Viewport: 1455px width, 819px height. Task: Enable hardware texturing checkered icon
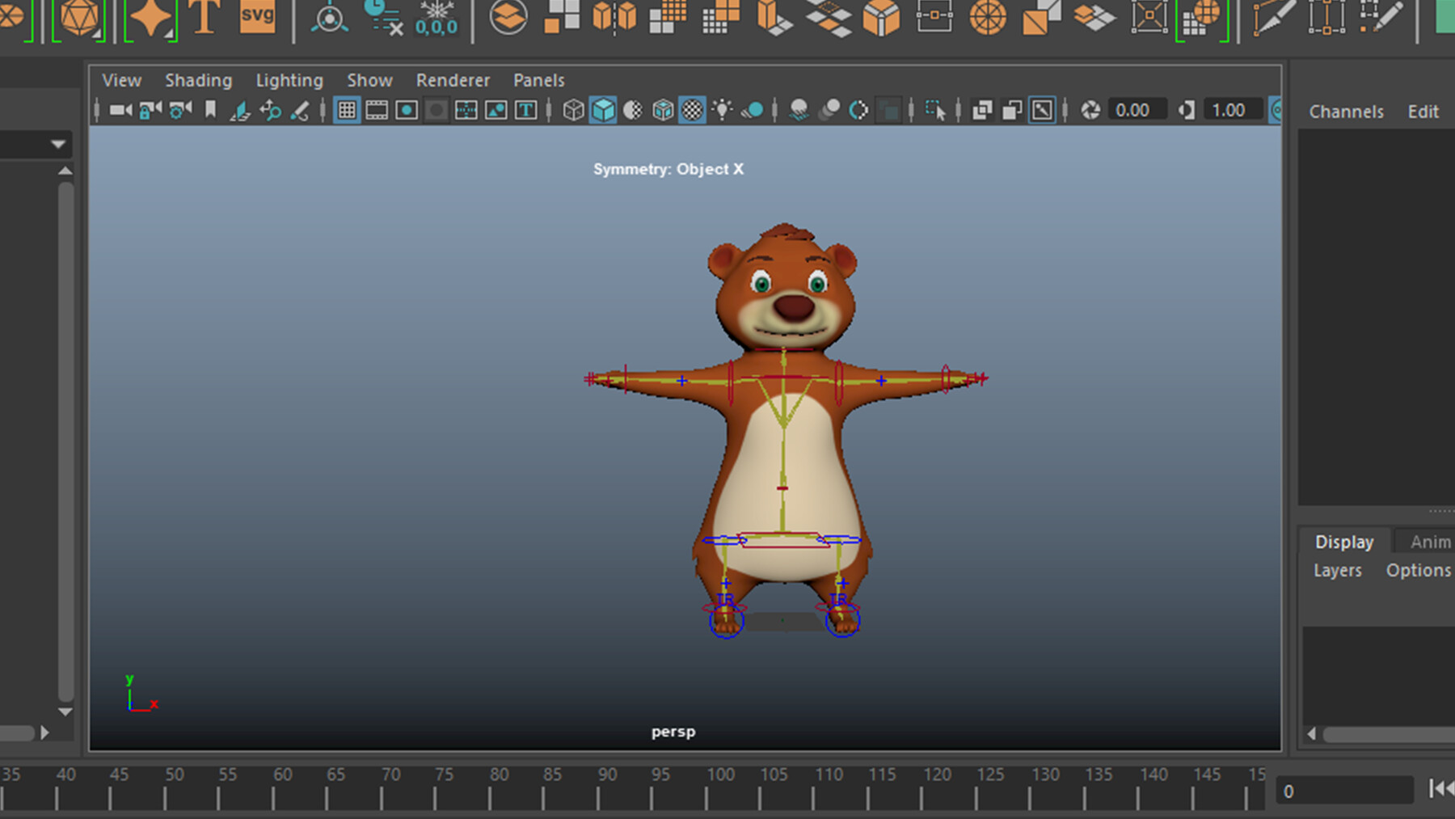(x=691, y=110)
